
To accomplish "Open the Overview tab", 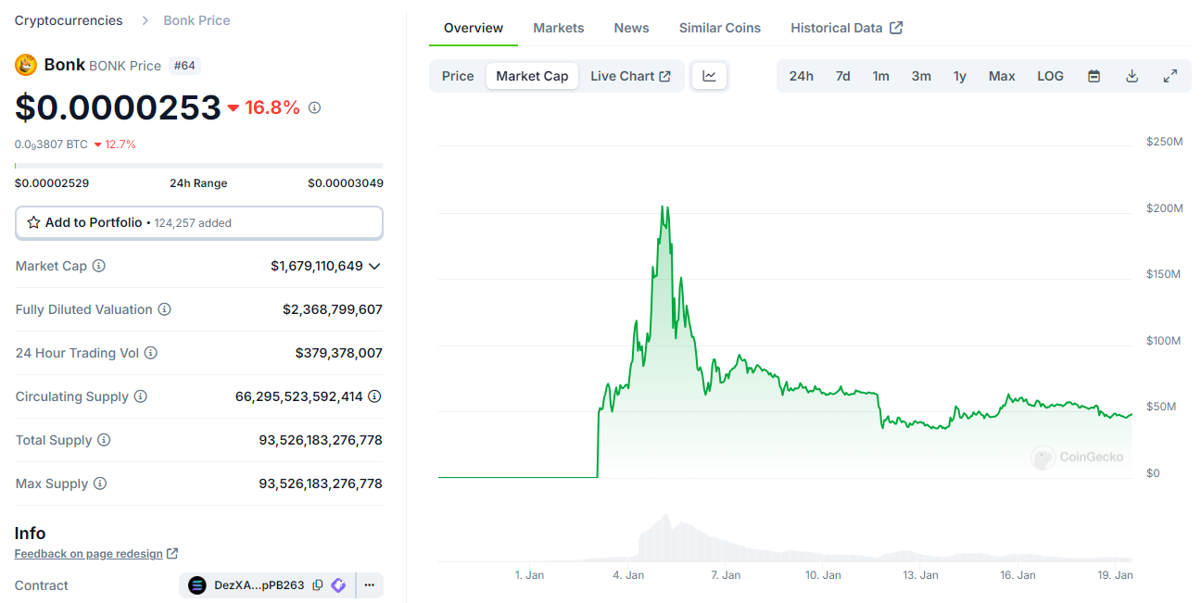I will click(x=474, y=28).
